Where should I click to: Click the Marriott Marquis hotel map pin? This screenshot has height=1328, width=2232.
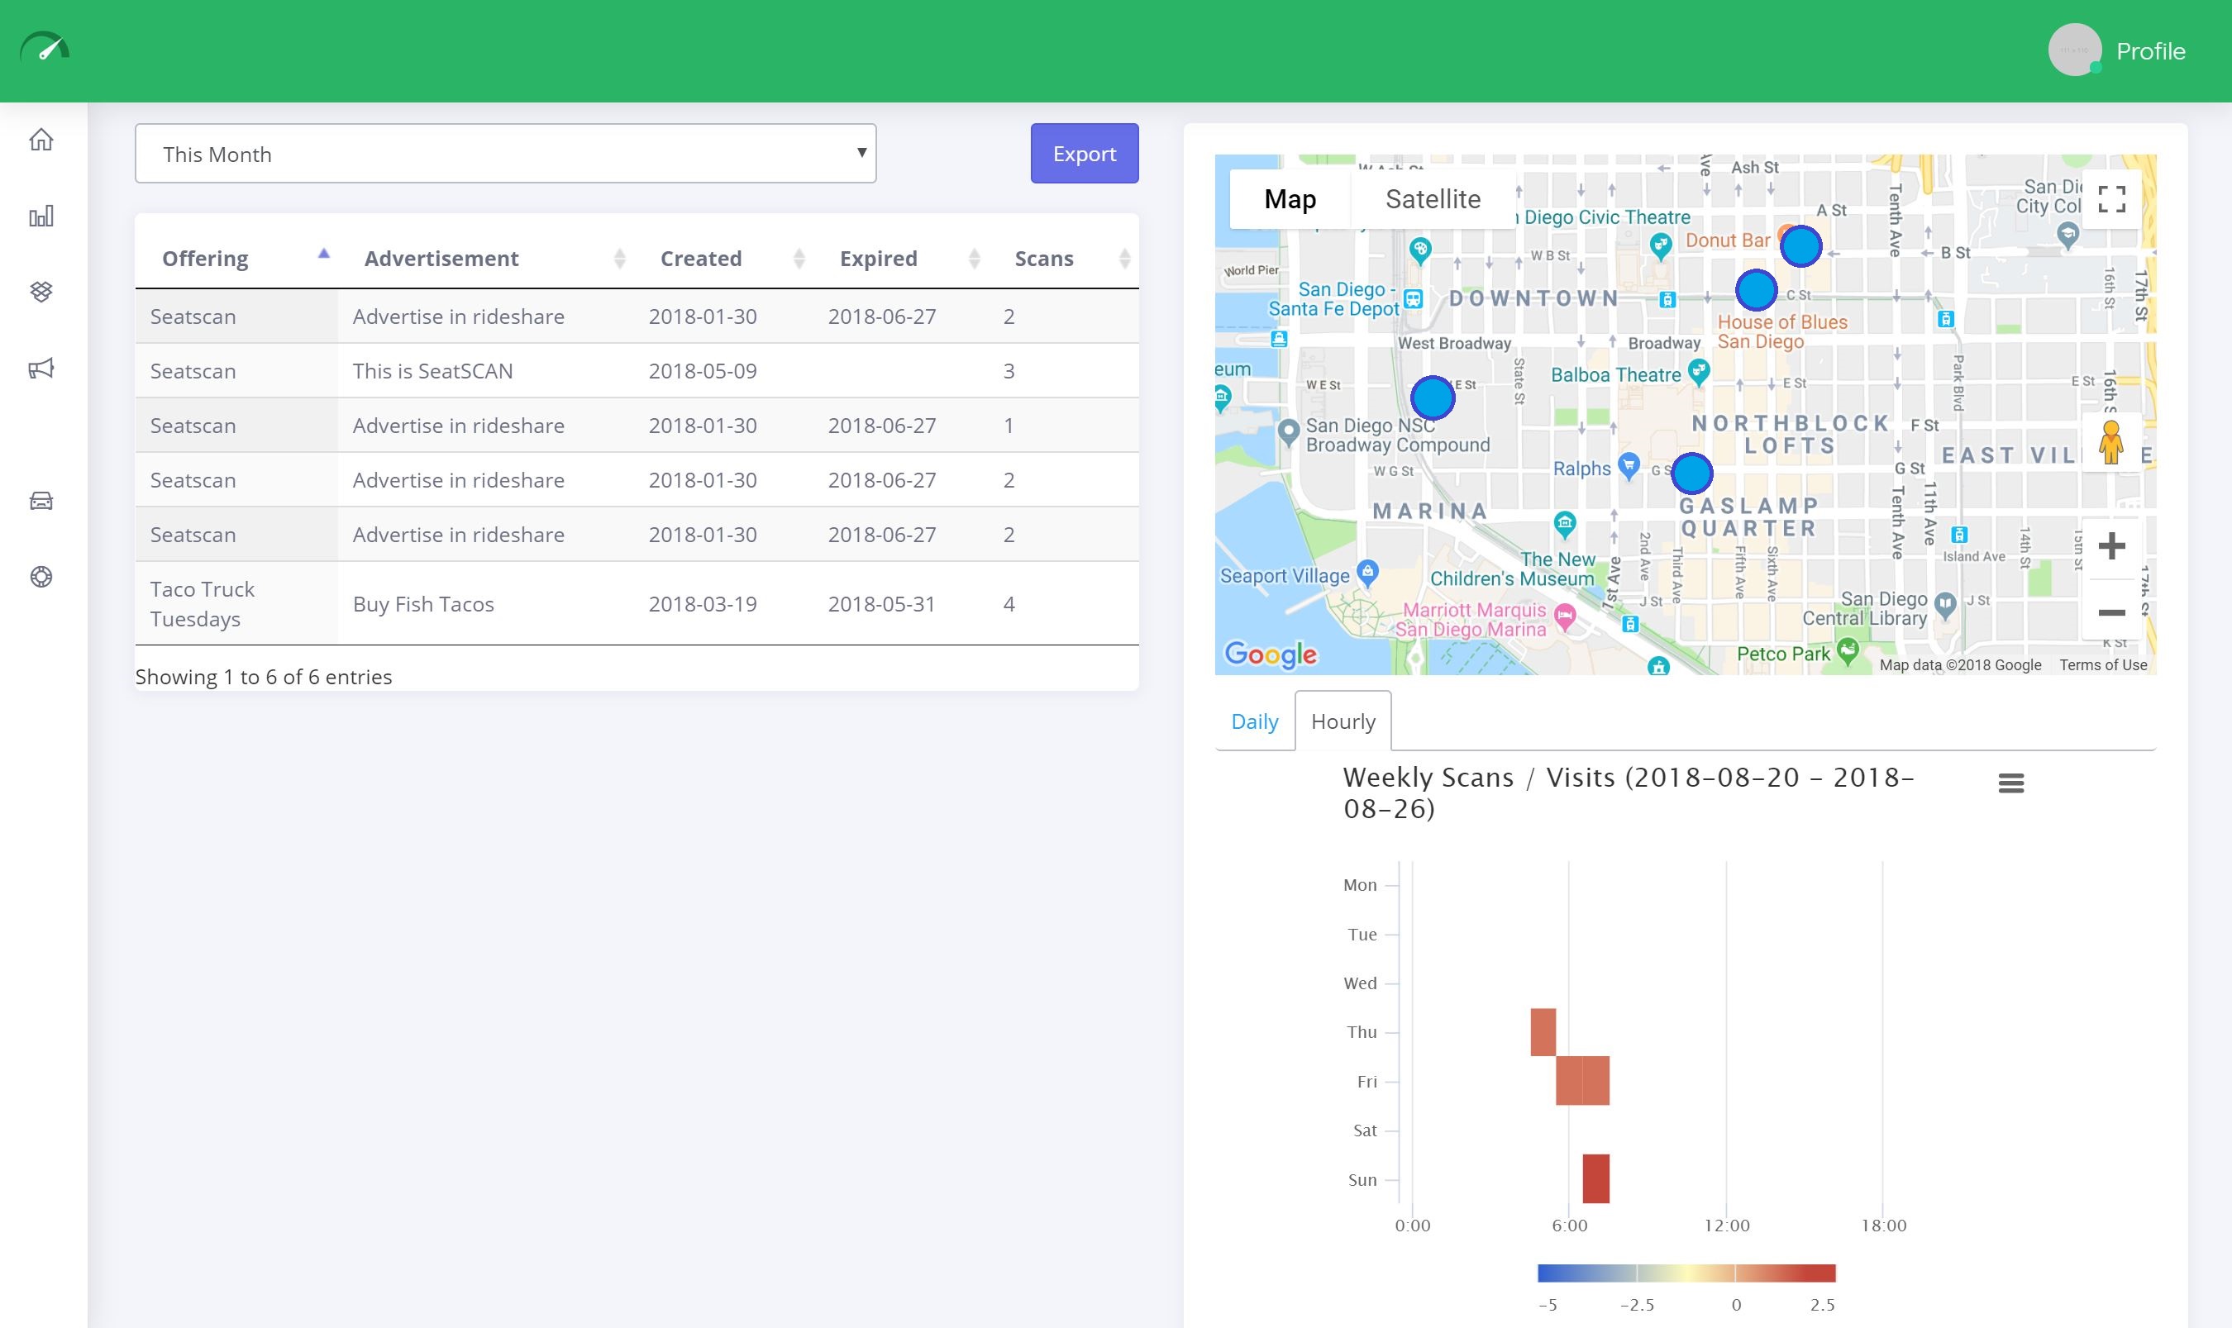pyautogui.click(x=1564, y=616)
